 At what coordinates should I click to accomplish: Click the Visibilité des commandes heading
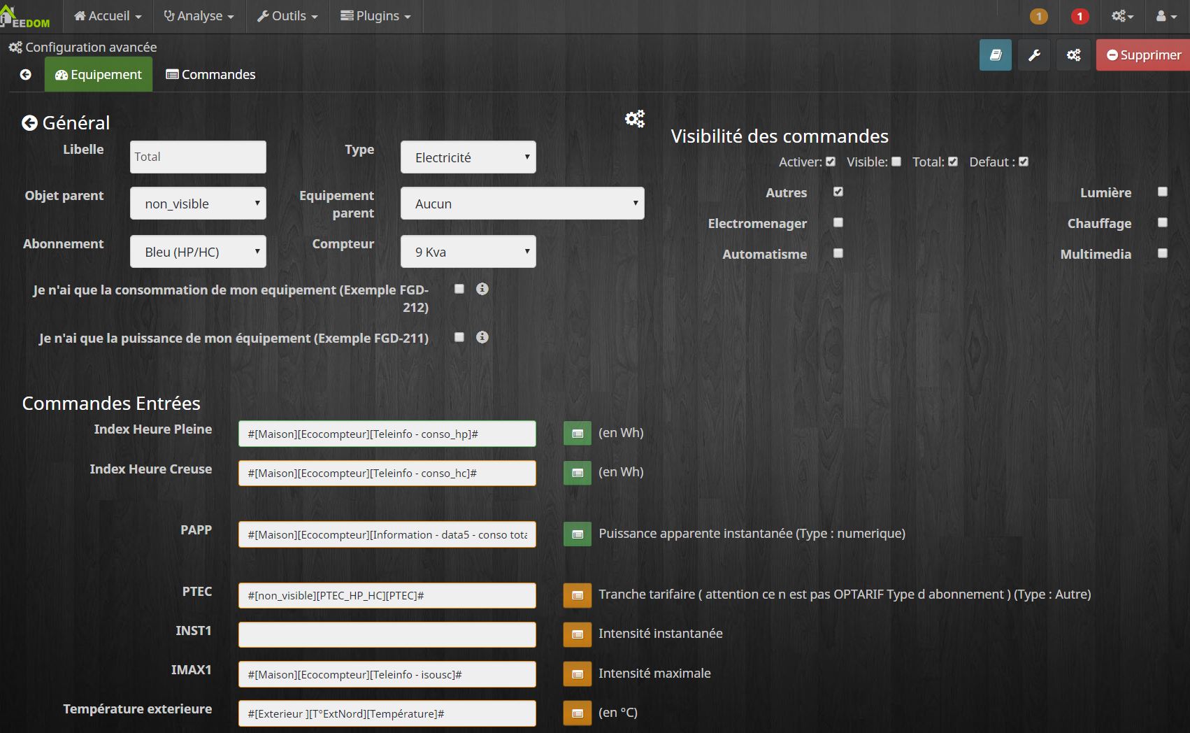(x=780, y=136)
